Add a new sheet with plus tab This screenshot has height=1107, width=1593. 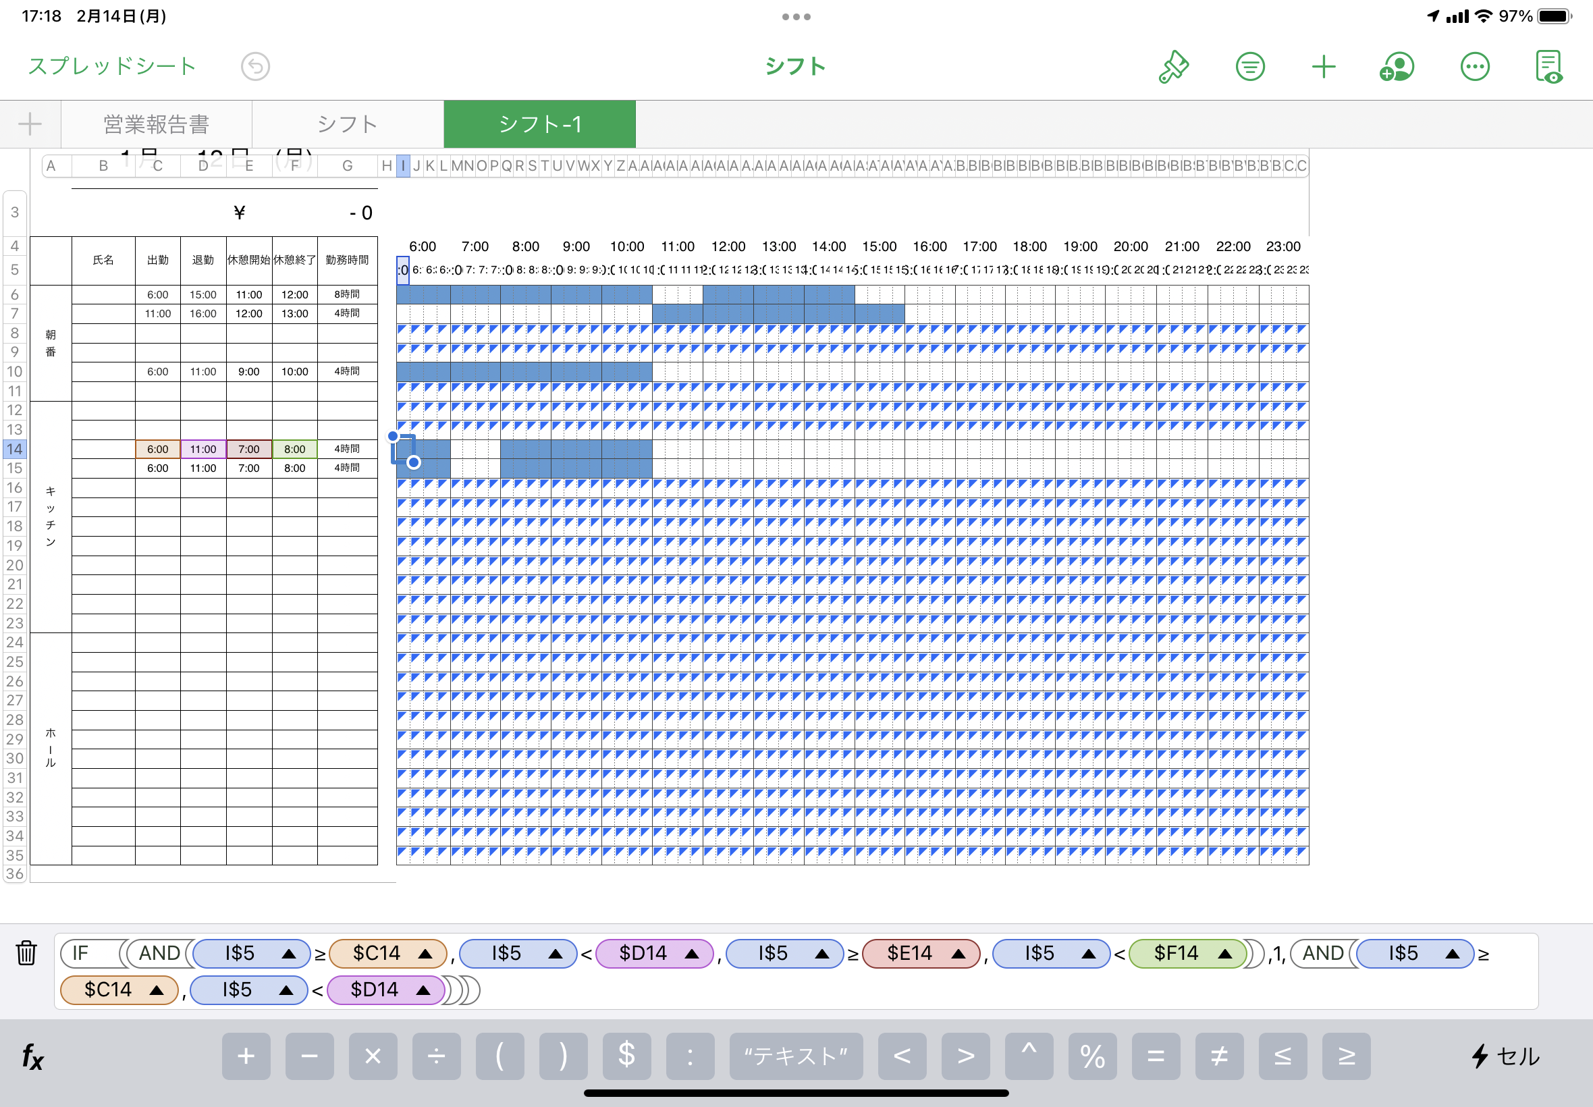[30, 124]
